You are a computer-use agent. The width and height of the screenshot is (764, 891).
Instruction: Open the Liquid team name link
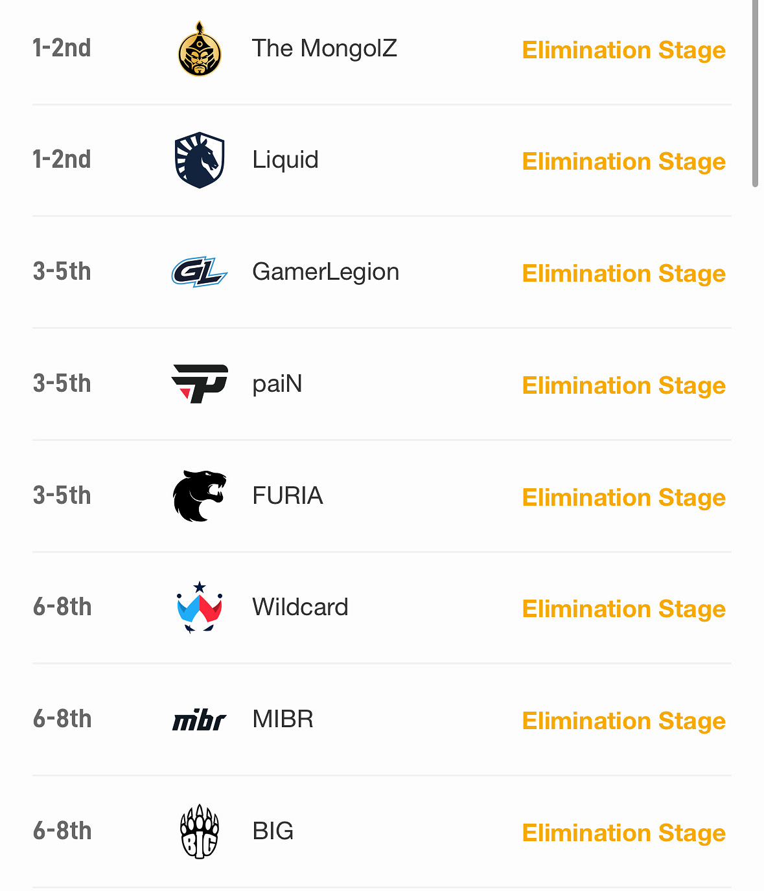point(285,160)
